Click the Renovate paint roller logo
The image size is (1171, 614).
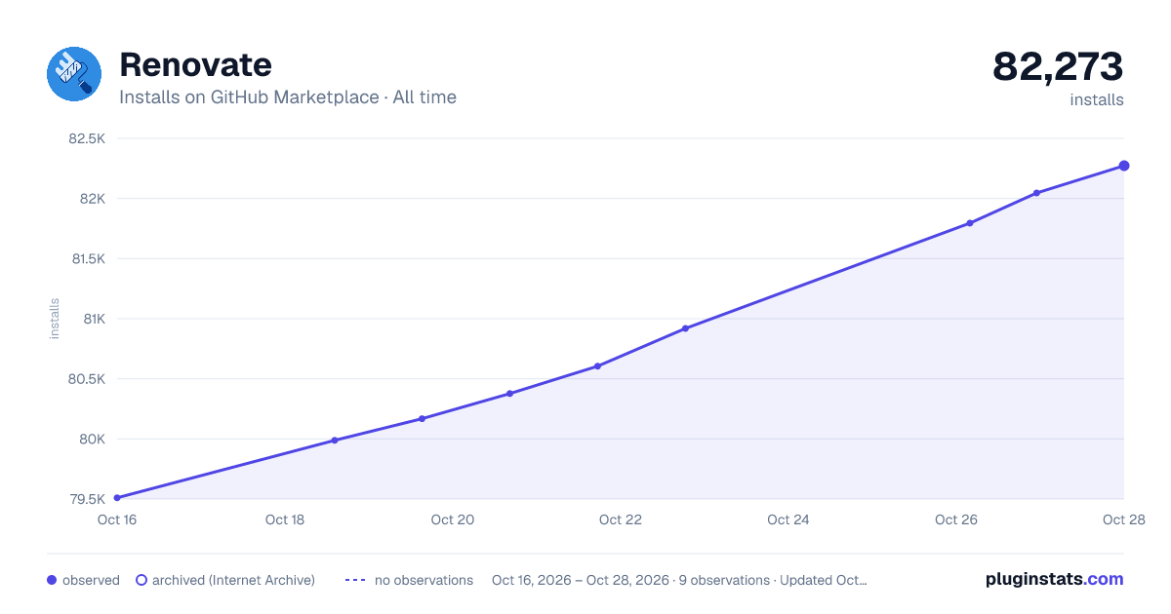[74, 74]
